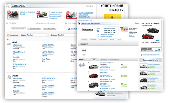Click the letter A index link
Screen dimensions: 169x103
pyautogui.click(x=8, y=39)
